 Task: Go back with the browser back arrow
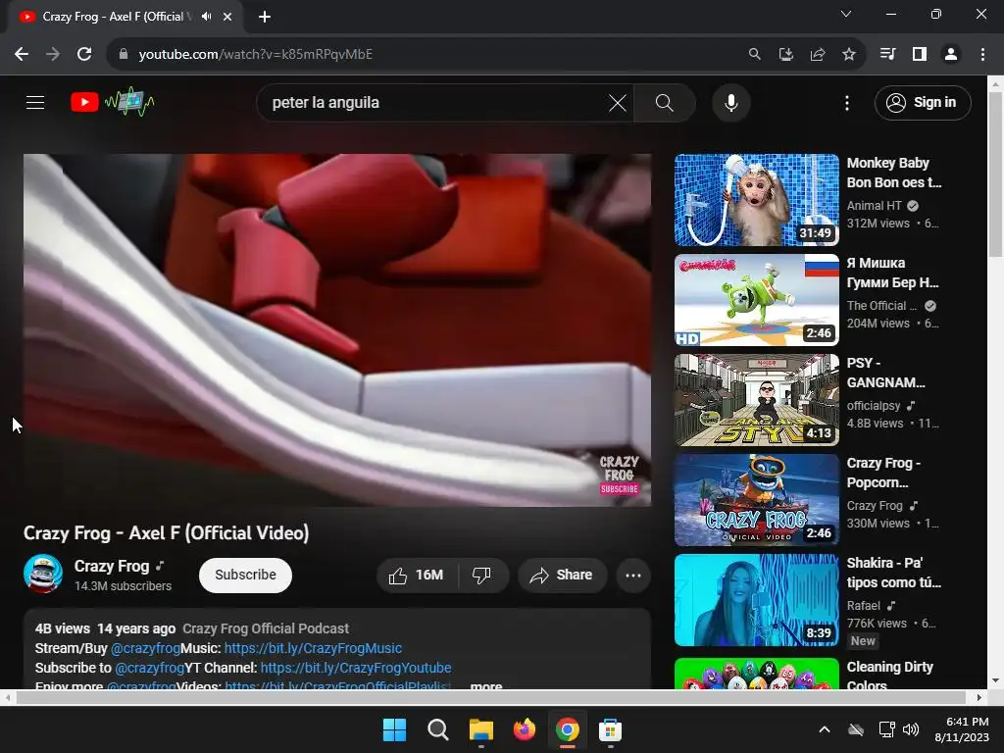click(x=22, y=55)
